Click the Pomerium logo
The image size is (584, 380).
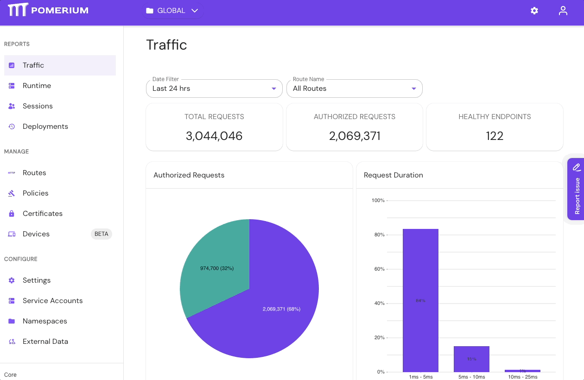click(x=48, y=10)
